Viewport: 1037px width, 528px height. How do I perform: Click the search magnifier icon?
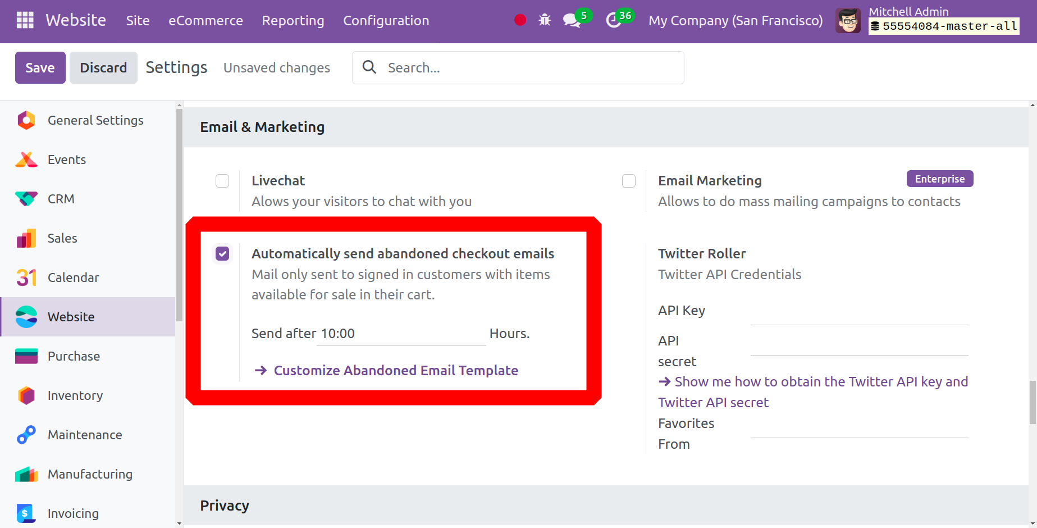click(369, 67)
